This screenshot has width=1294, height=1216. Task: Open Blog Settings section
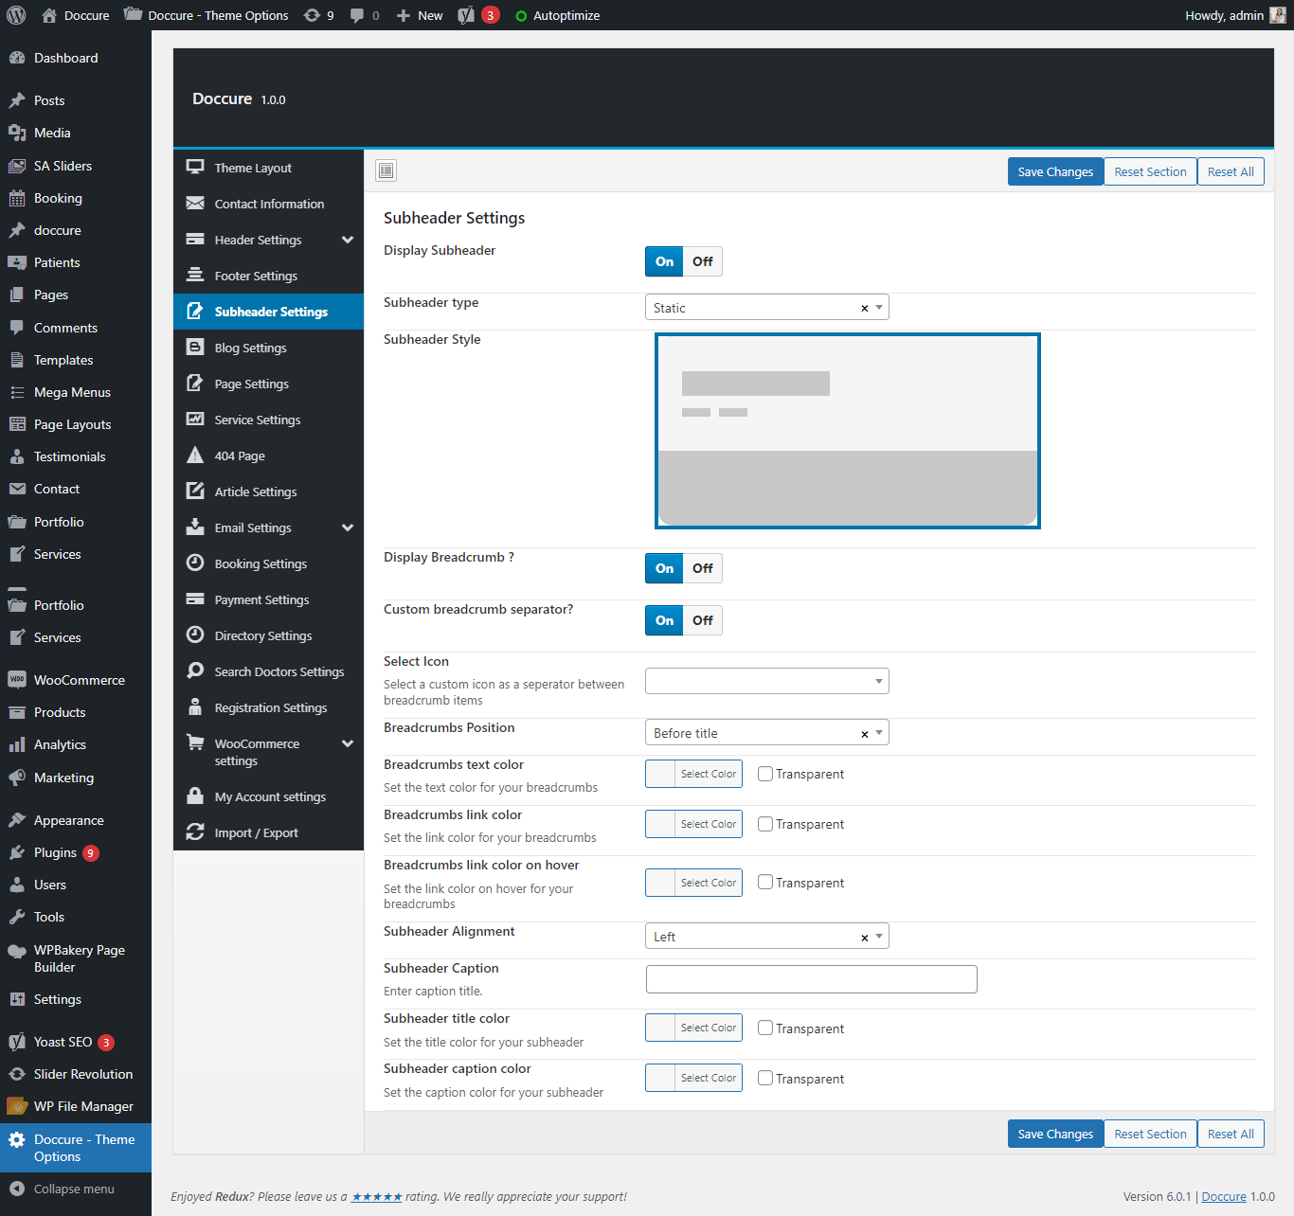pyautogui.click(x=250, y=348)
